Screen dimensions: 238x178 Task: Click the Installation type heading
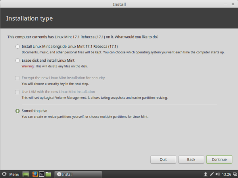click(29, 19)
